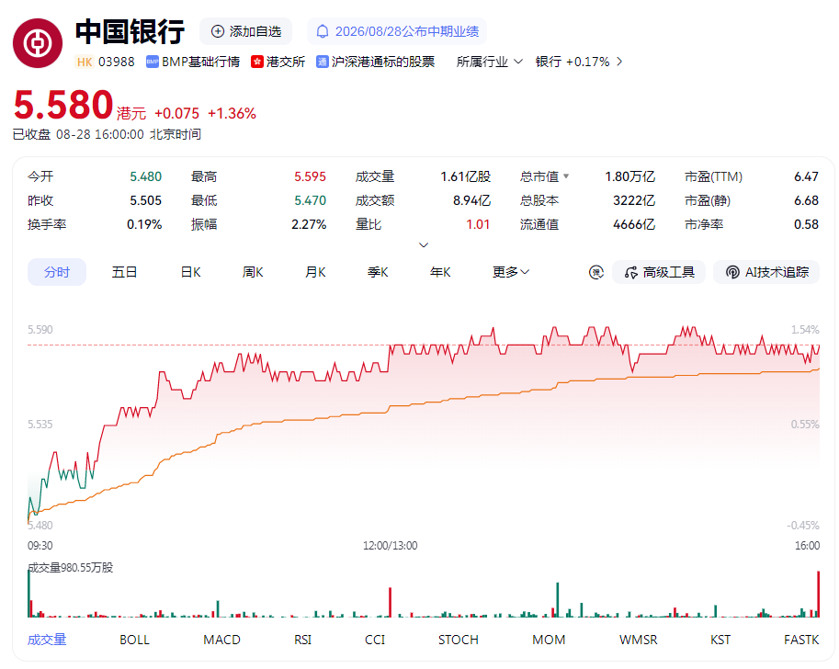Image resolution: width=839 pixels, height=669 pixels.
Task: Click the bell icon beside 2026/08/28
Action: [323, 31]
